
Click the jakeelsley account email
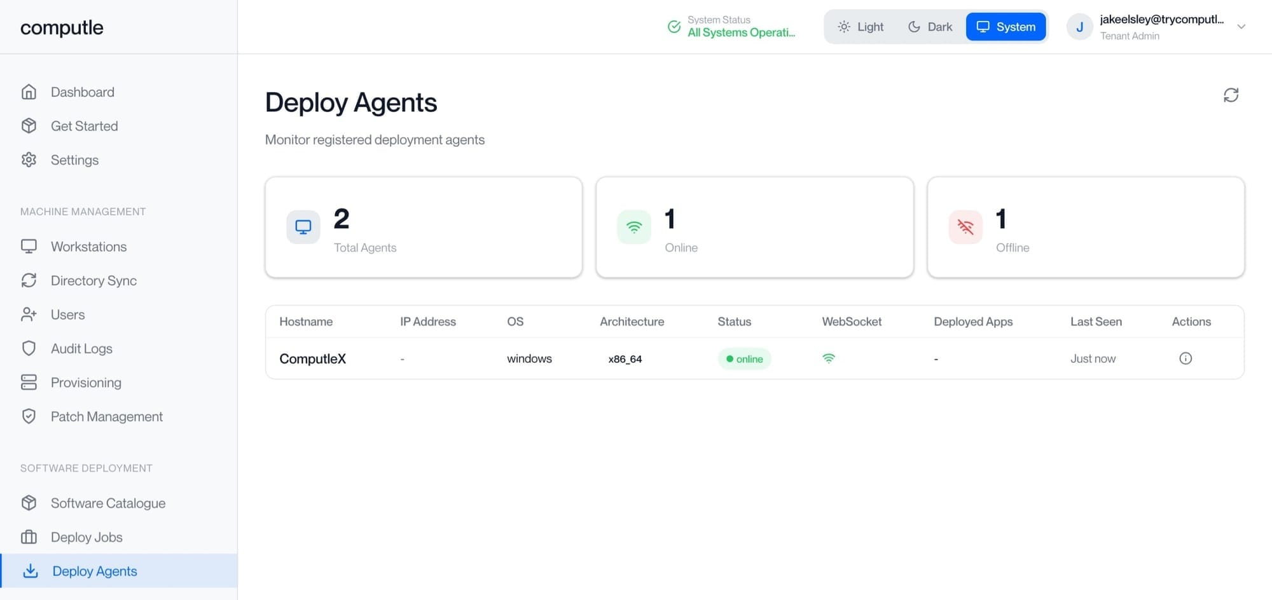pyautogui.click(x=1161, y=20)
